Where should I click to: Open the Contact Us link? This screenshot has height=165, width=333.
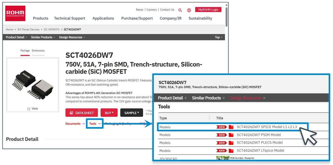point(167,10)
